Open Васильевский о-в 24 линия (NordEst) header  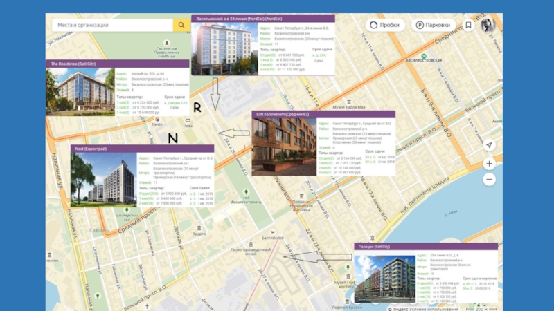[x=263, y=19]
